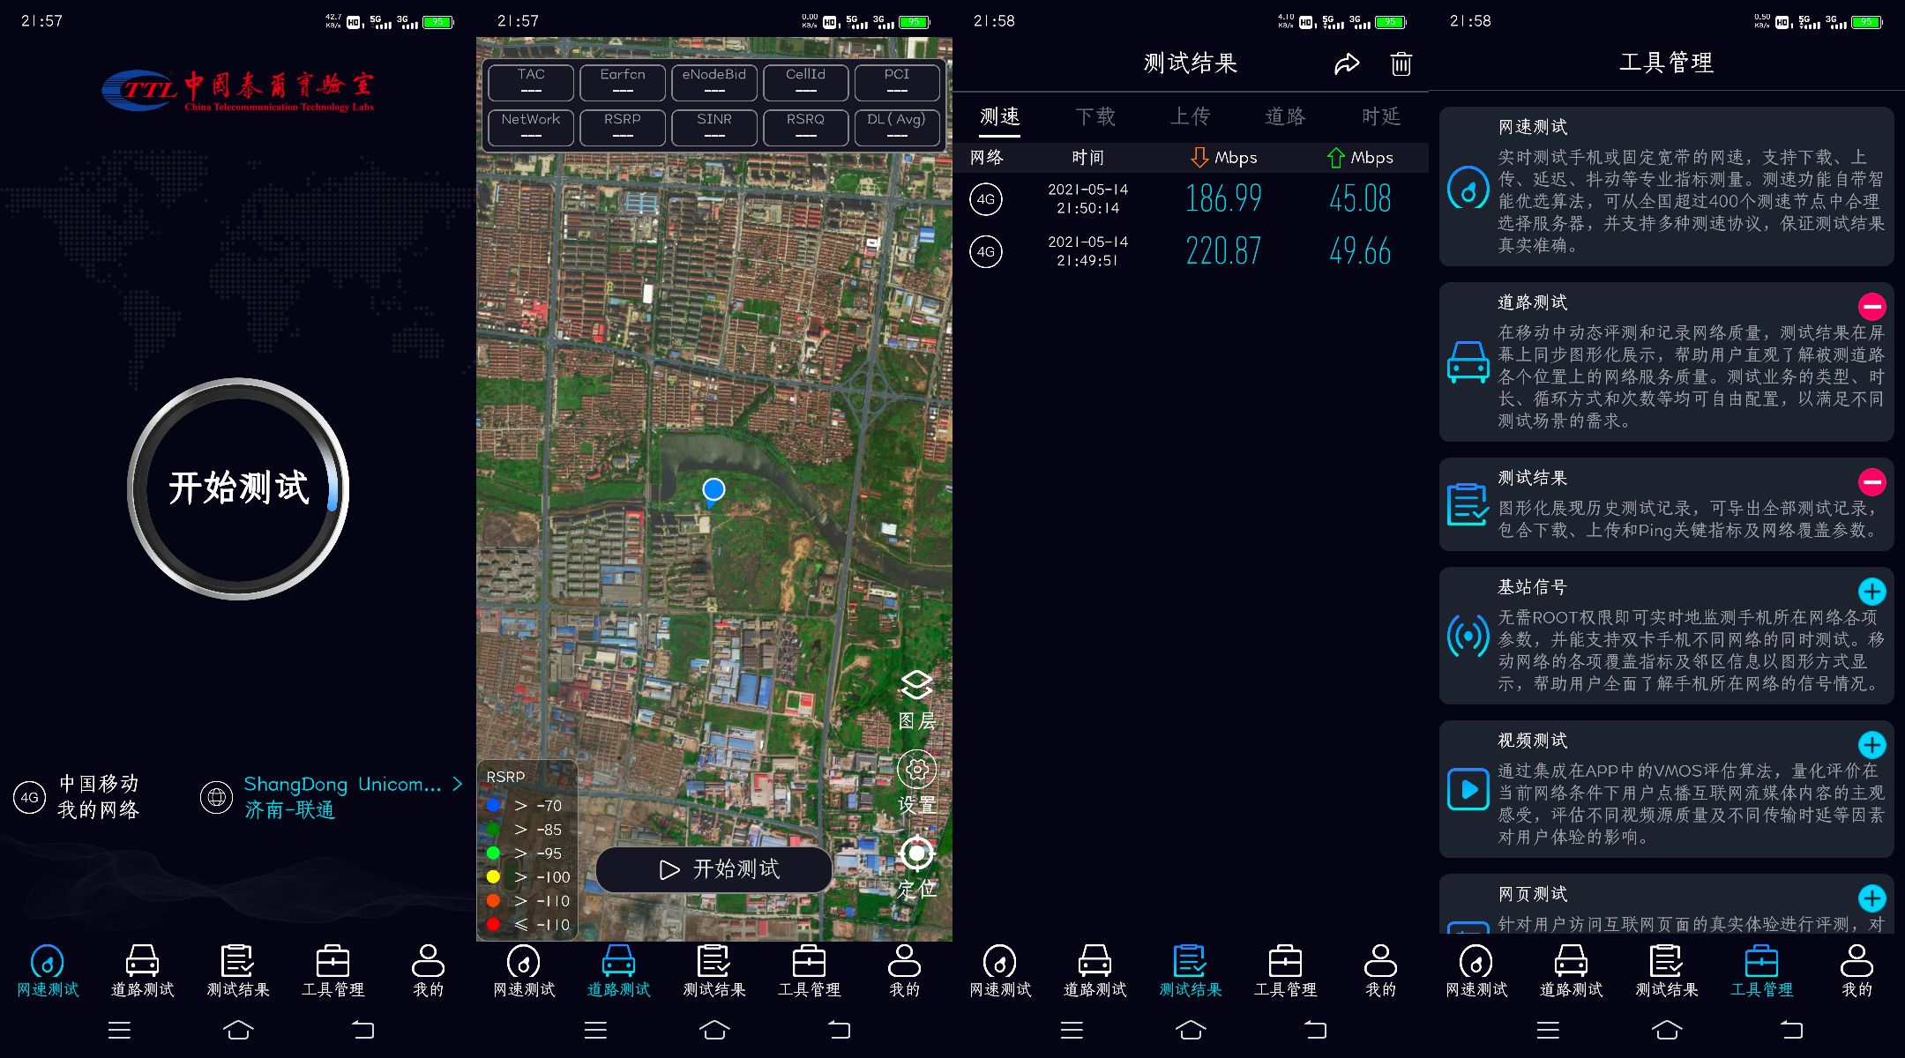Switch to 道路 results tab

pyautogui.click(x=1286, y=116)
